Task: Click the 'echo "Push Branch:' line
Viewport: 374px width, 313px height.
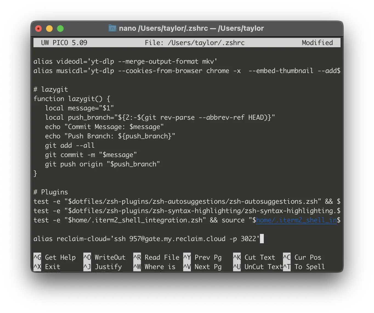Action: pos(110,136)
